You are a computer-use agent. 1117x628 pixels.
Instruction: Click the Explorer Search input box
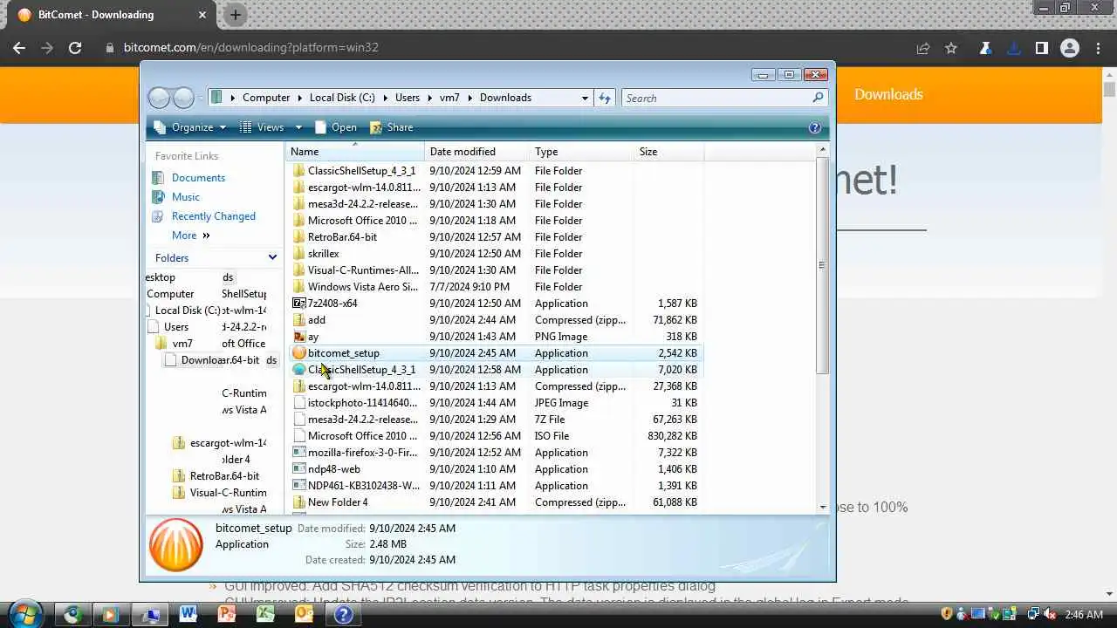717,98
